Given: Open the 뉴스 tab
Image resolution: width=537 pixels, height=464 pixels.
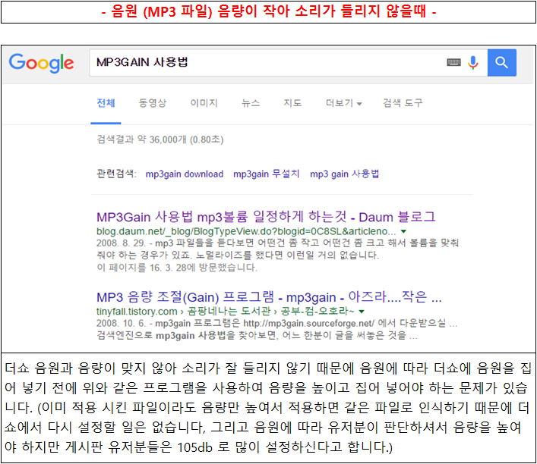Looking at the screenshot, I should coord(251,103).
